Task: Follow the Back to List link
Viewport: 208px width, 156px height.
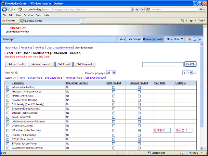Action: tap(12, 48)
